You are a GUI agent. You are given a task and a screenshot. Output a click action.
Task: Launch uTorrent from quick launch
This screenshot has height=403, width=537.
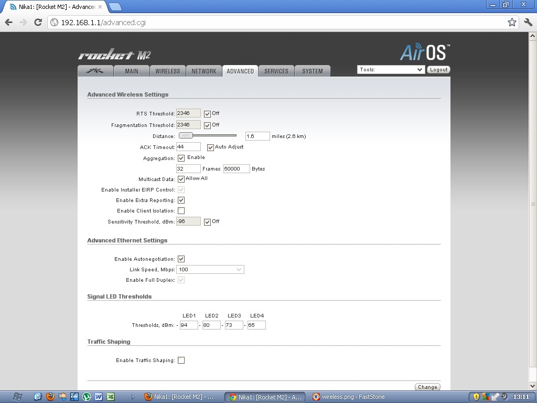[x=87, y=397]
